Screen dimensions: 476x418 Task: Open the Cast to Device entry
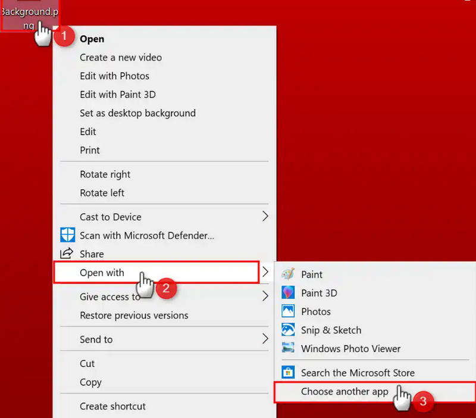(164, 217)
